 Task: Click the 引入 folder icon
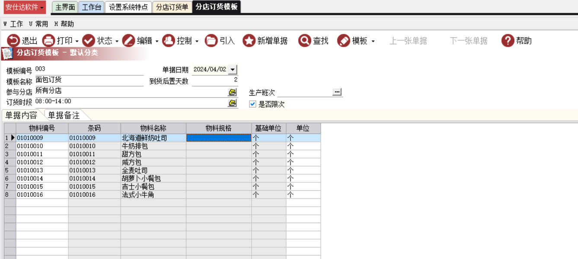211,41
